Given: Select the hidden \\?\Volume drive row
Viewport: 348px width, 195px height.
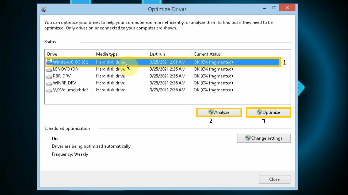Looking at the screenshot, I should [115, 90].
